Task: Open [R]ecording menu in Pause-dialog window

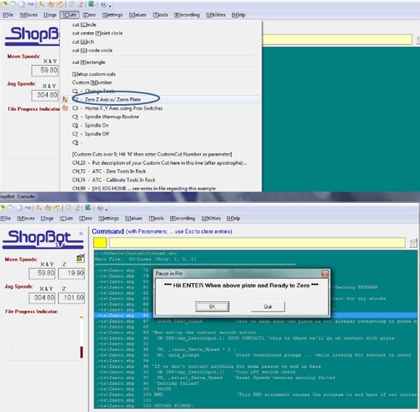Action: 182,218
